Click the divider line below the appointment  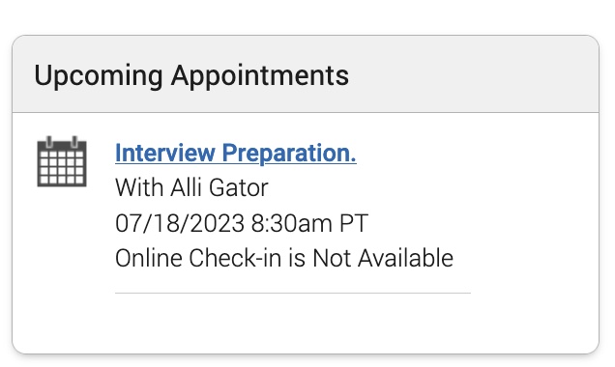[x=293, y=293]
